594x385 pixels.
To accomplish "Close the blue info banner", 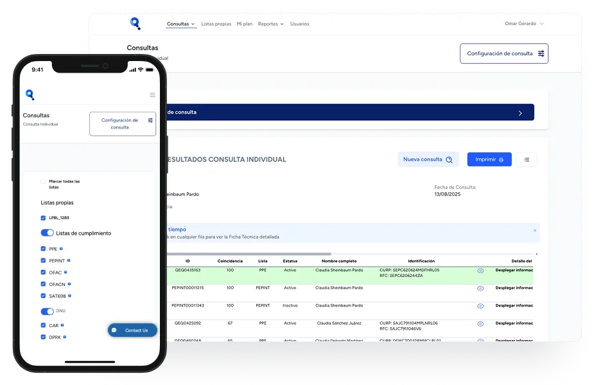I will point(534,230).
